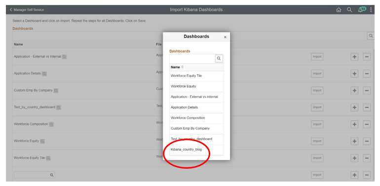Go back to Manager Self Service

pyautogui.click(x=27, y=10)
